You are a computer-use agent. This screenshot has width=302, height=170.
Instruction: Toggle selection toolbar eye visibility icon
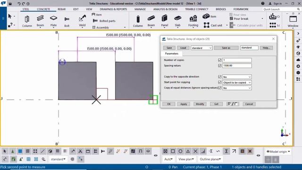click(156, 155)
